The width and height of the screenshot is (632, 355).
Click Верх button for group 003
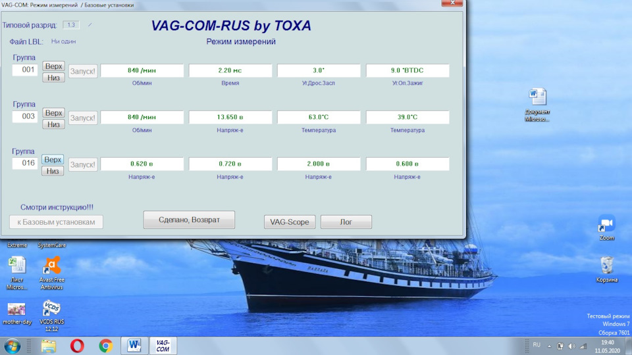pos(53,112)
